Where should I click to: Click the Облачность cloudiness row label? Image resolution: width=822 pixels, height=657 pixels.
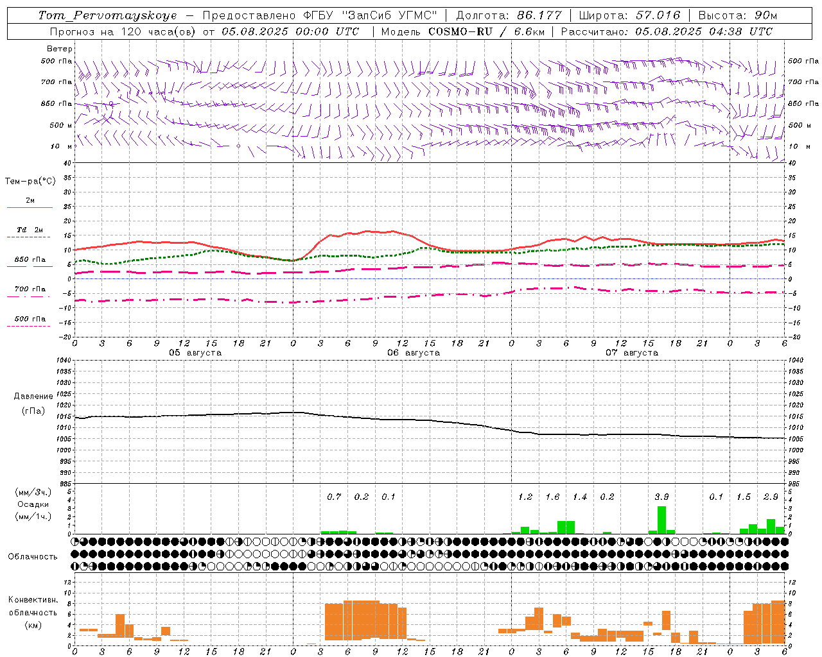point(33,557)
